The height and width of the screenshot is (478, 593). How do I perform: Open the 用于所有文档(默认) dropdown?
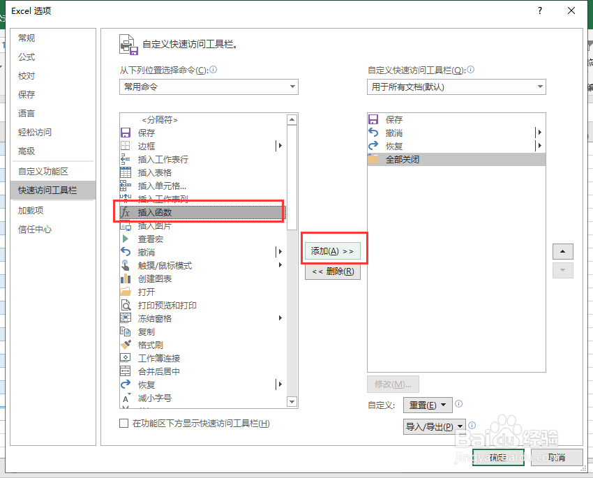[456, 87]
